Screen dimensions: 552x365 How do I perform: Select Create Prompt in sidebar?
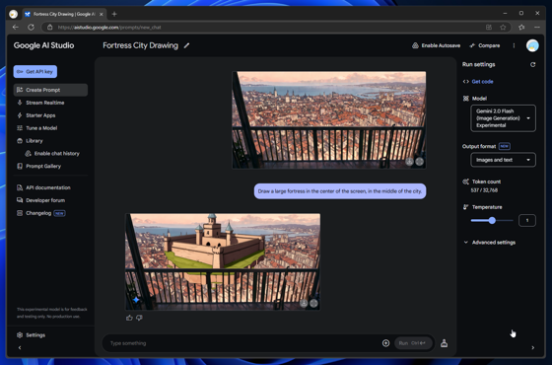point(50,90)
